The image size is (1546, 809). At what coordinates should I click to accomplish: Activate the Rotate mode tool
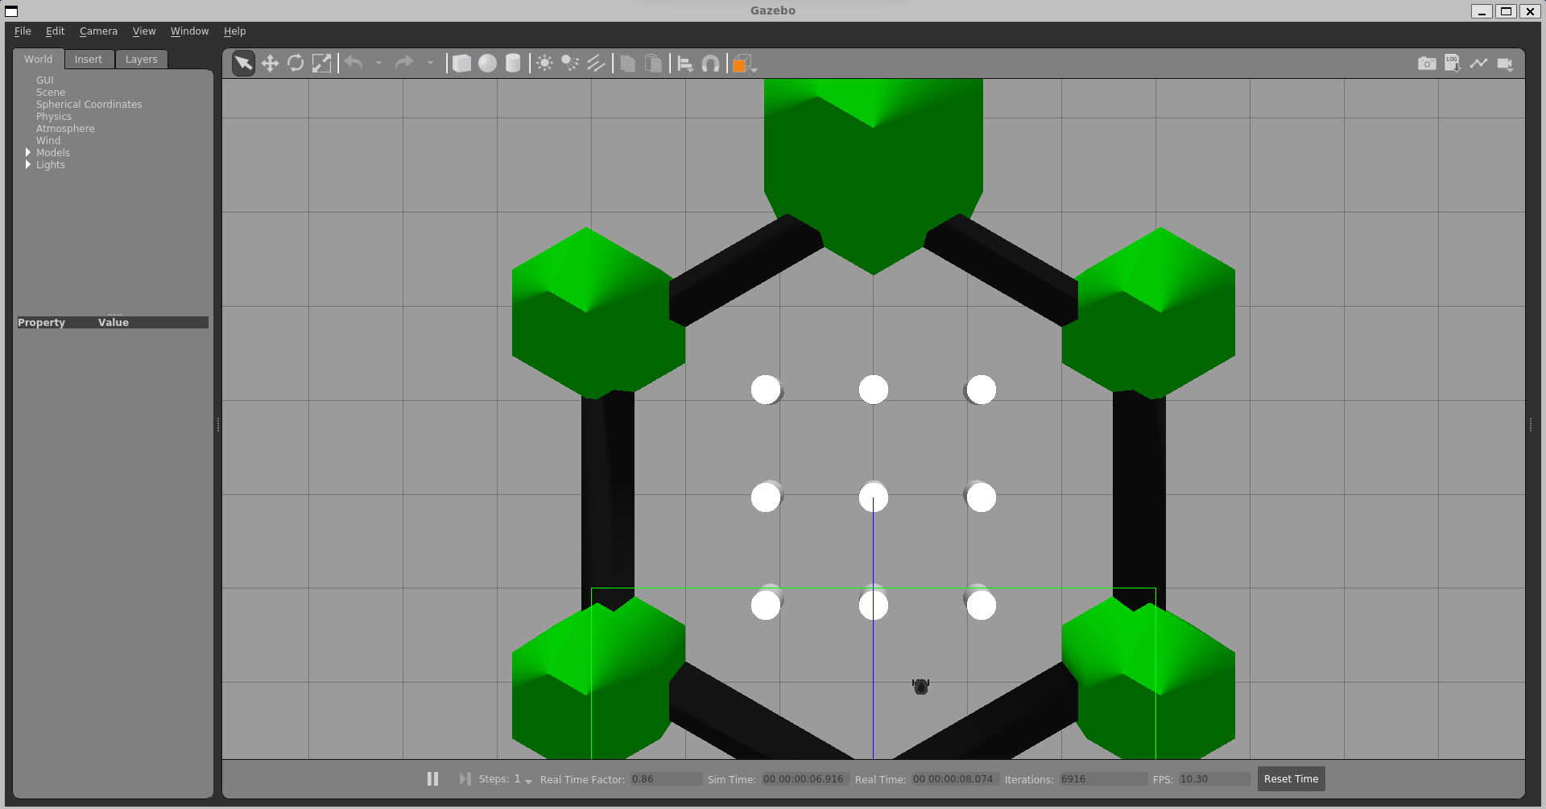296,64
